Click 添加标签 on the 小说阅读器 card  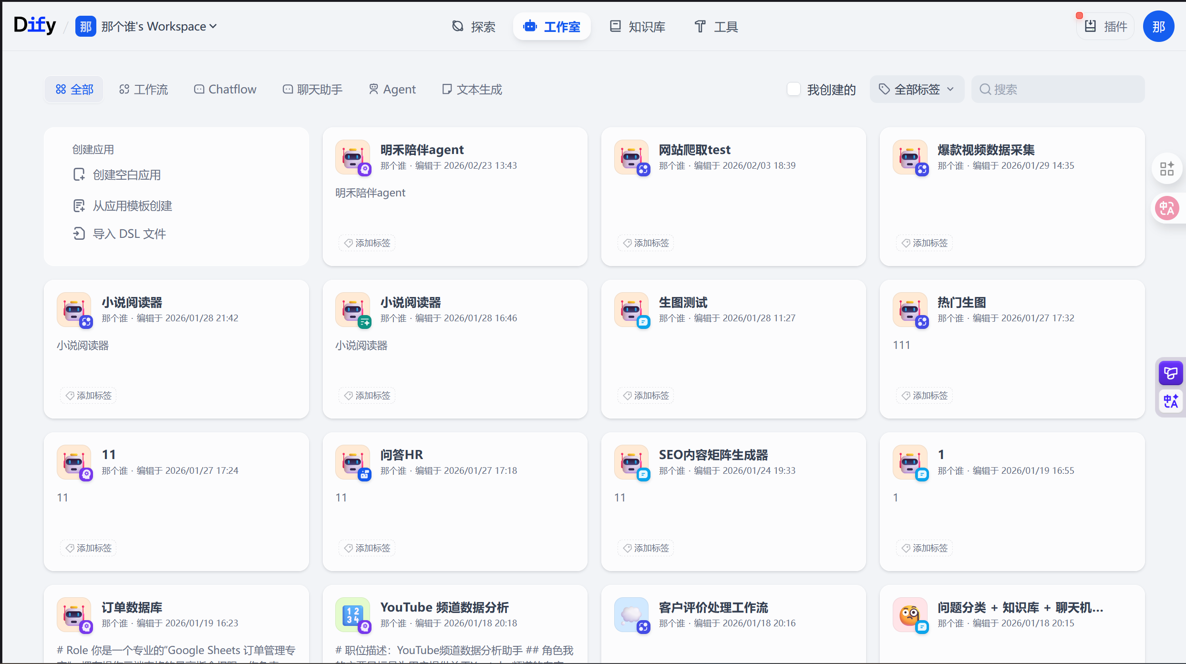tap(88, 395)
